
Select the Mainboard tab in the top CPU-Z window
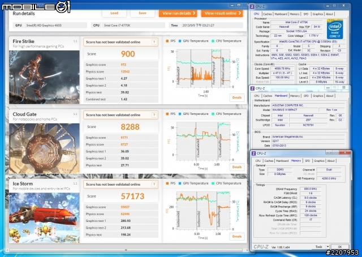(281, 14)
